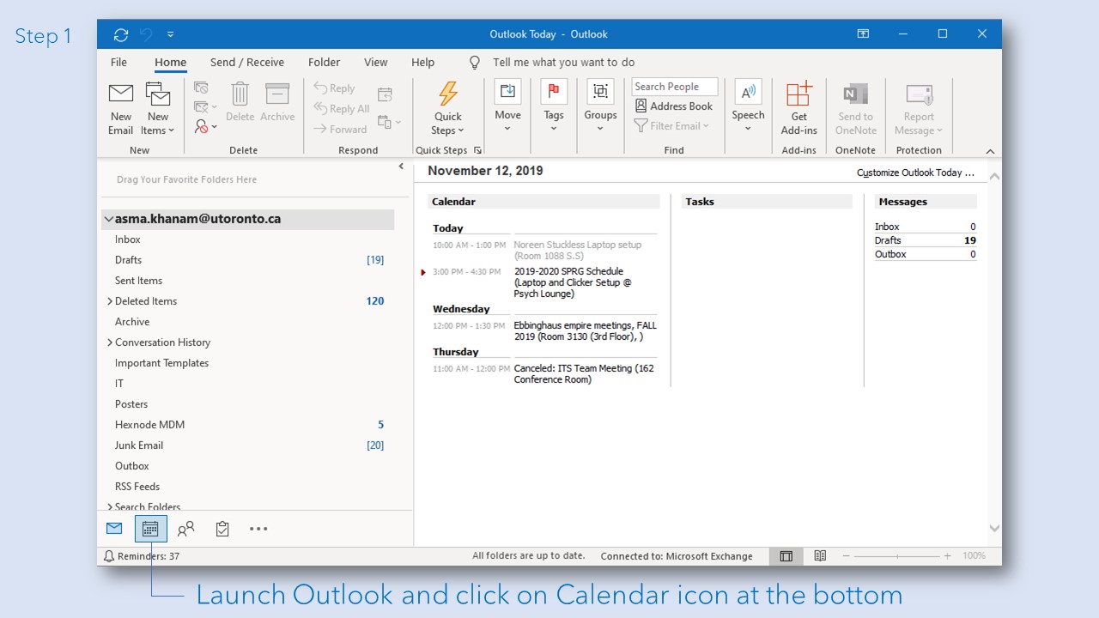The height and width of the screenshot is (618, 1099).
Task: Open the Speech read aloud menu
Action: [x=748, y=106]
